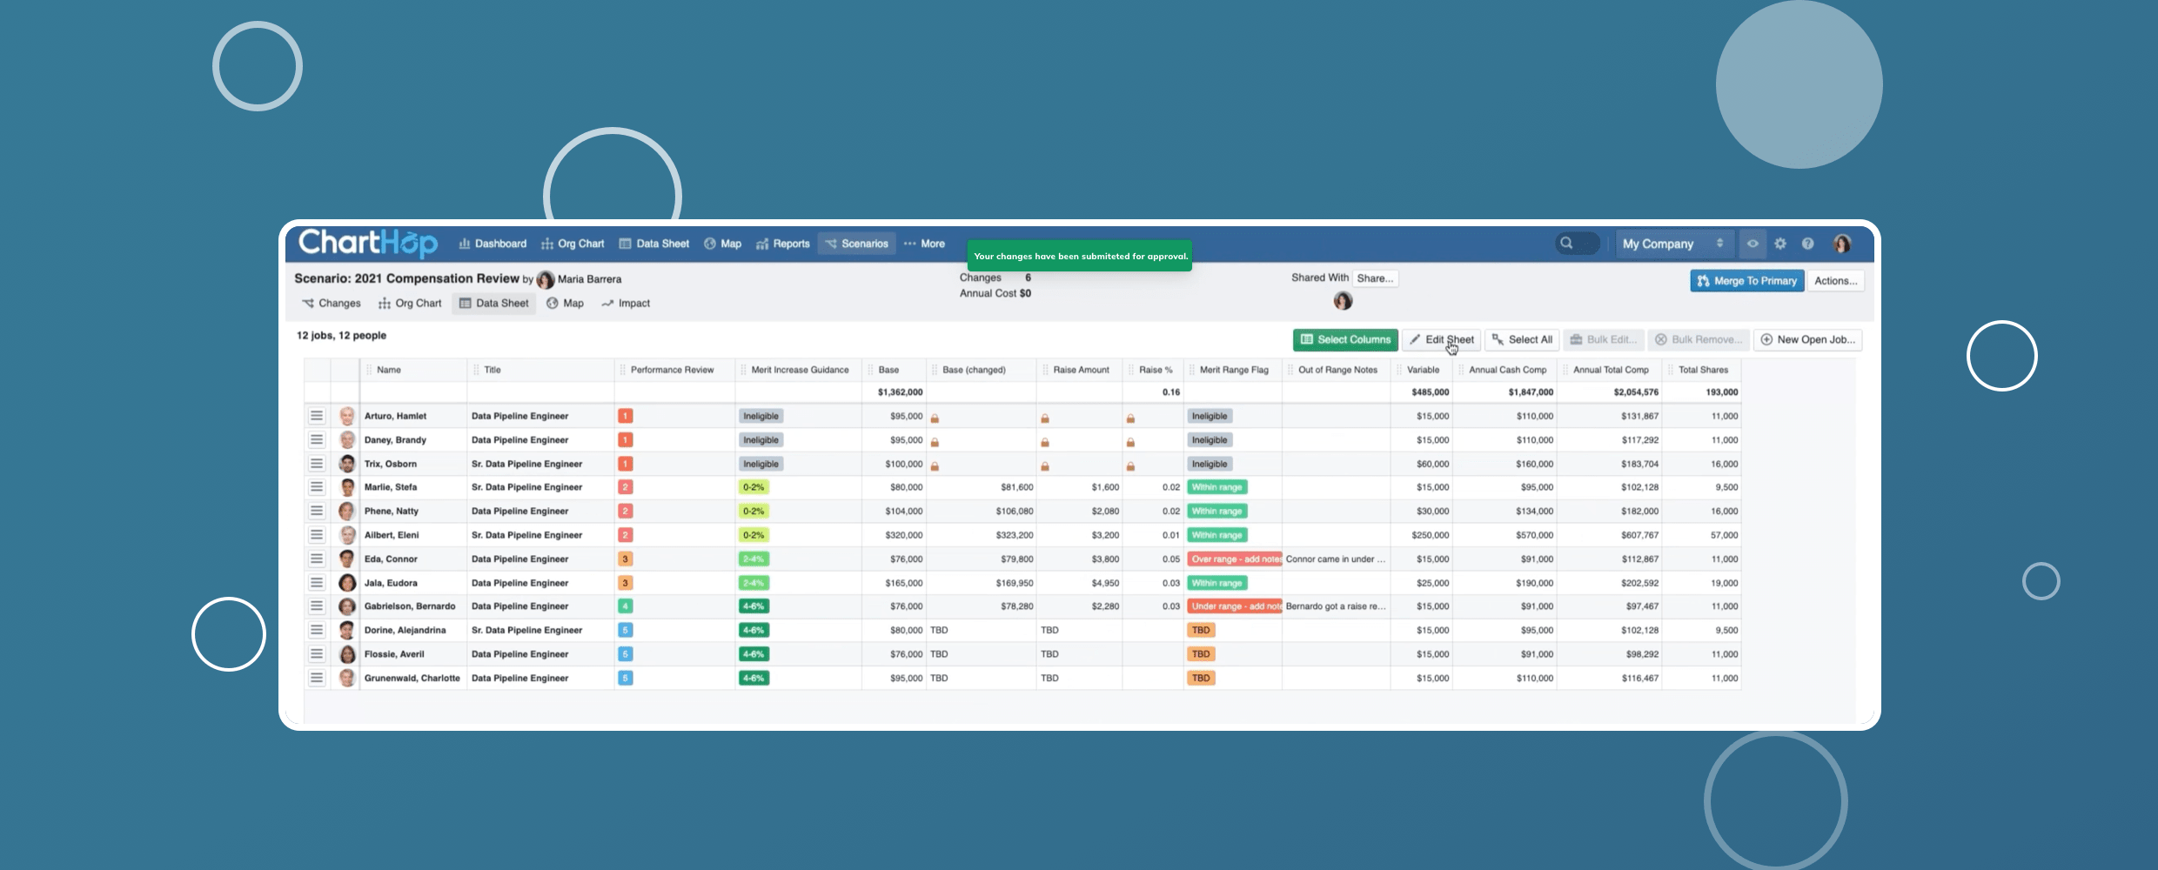Click the search magnifier icon
The image size is (2158, 870).
pos(1566,244)
